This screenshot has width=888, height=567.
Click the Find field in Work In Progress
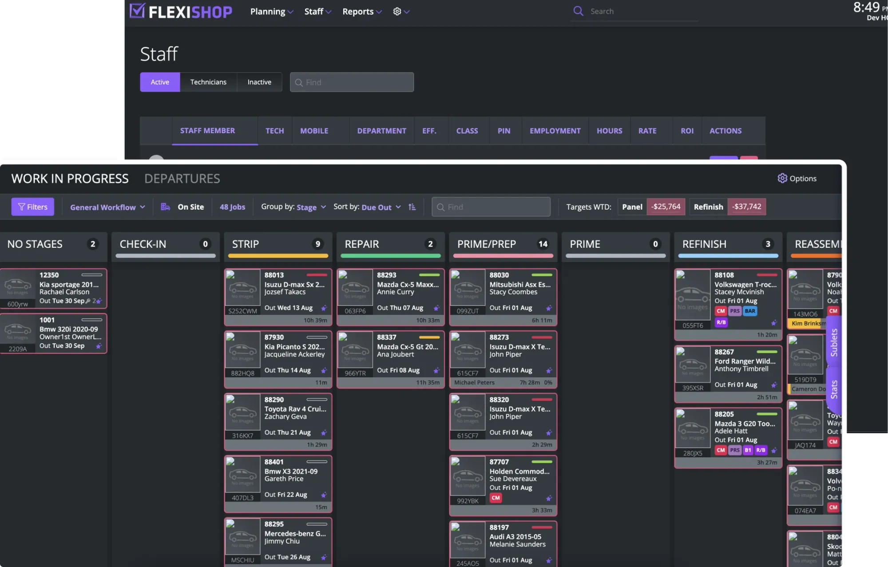491,207
